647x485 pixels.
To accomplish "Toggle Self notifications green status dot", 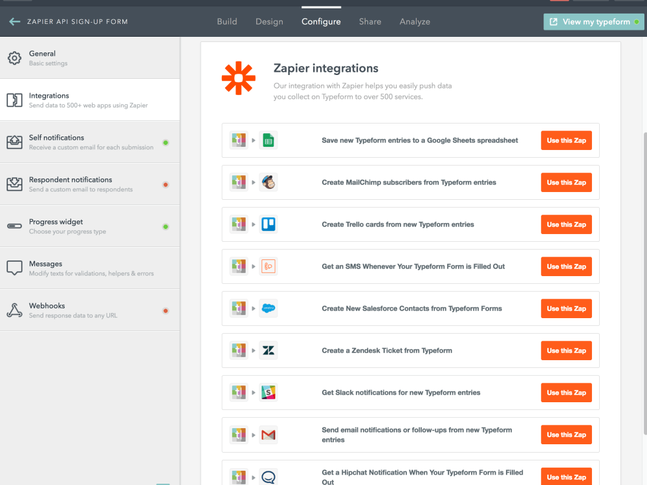I will [x=166, y=143].
